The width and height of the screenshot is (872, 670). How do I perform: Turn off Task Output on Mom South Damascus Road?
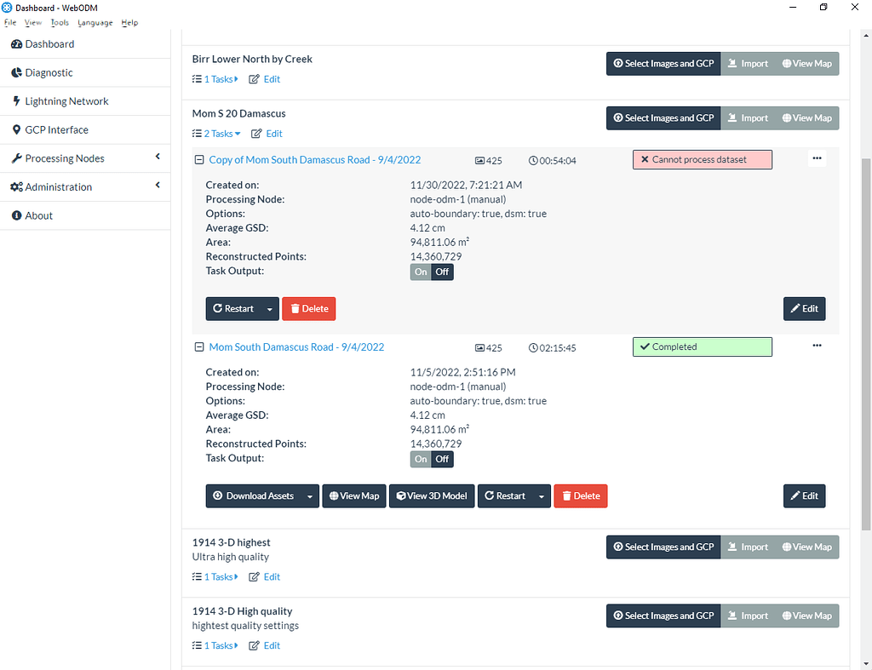442,458
